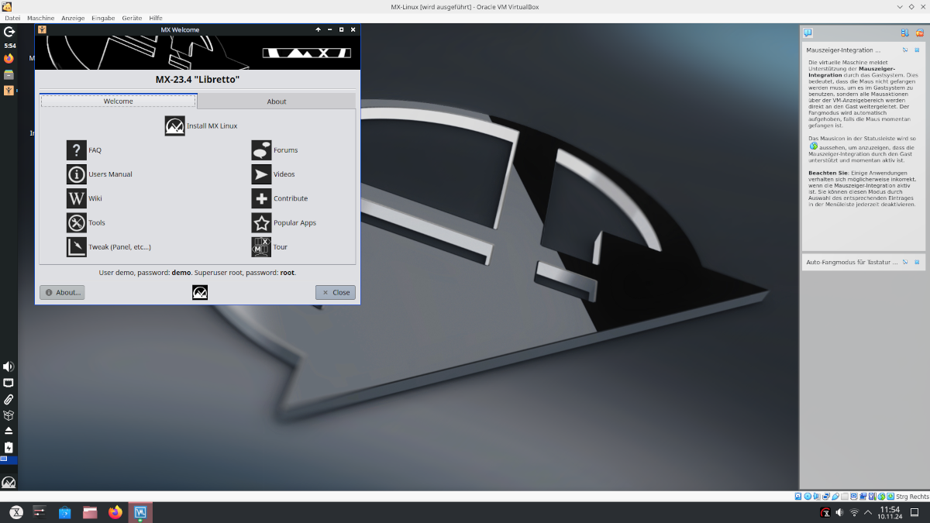Open the settings sliders icon on bottom taskbar

[x=40, y=512]
